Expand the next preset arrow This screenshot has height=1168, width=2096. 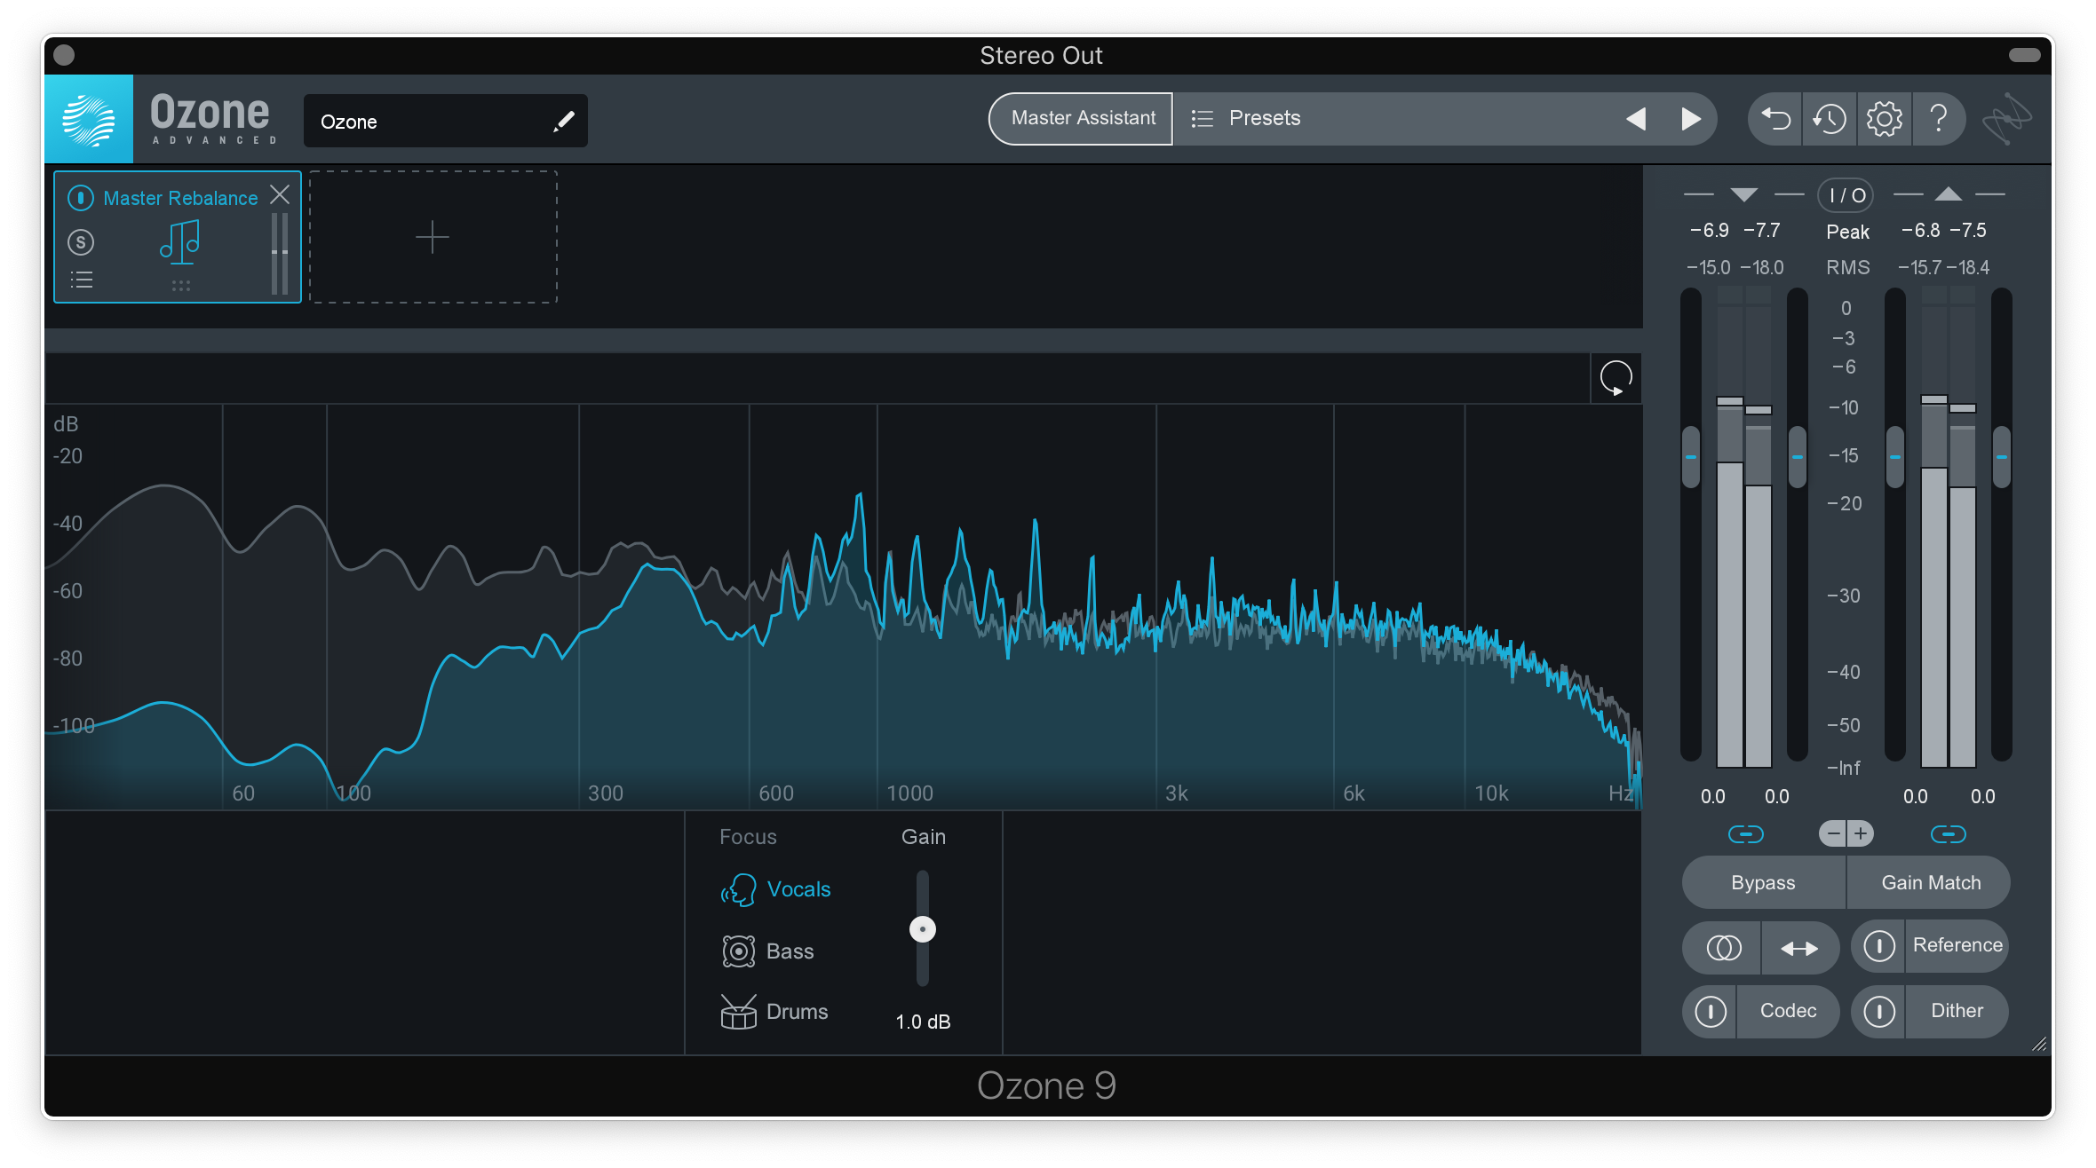pyautogui.click(x=1690, y=120)
